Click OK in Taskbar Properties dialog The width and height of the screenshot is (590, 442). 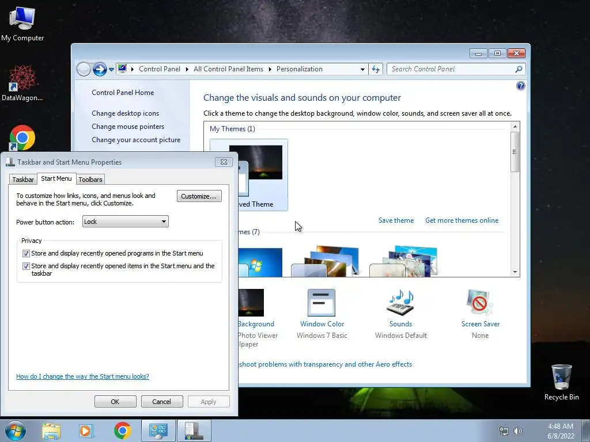(115, 401)
